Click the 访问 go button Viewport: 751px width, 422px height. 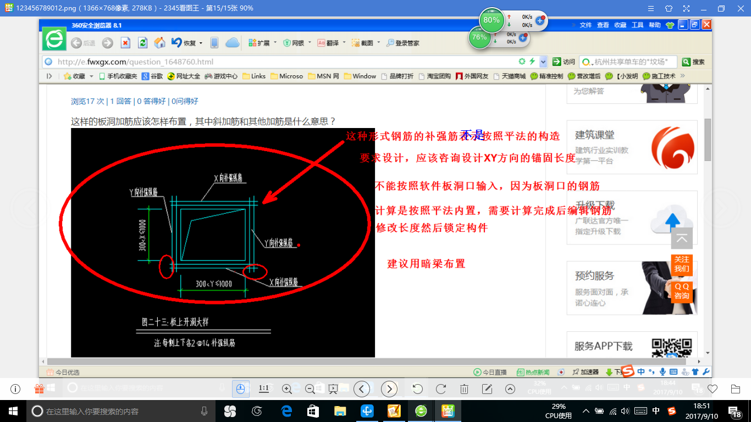564,62
